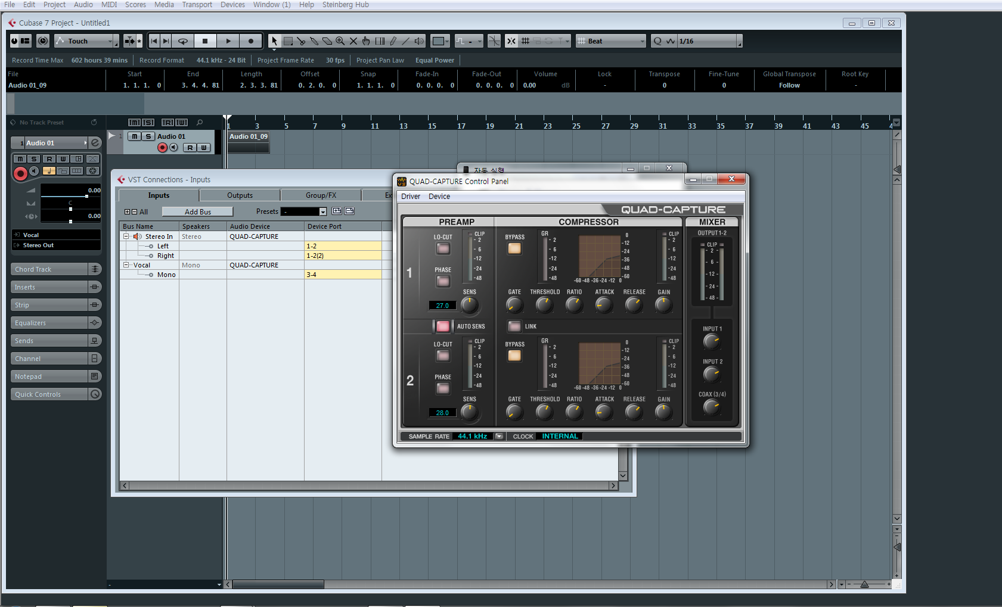The image size is (1002, 607).
Task: Select the Split scissors tool
Action: click(x=301, y=41)
